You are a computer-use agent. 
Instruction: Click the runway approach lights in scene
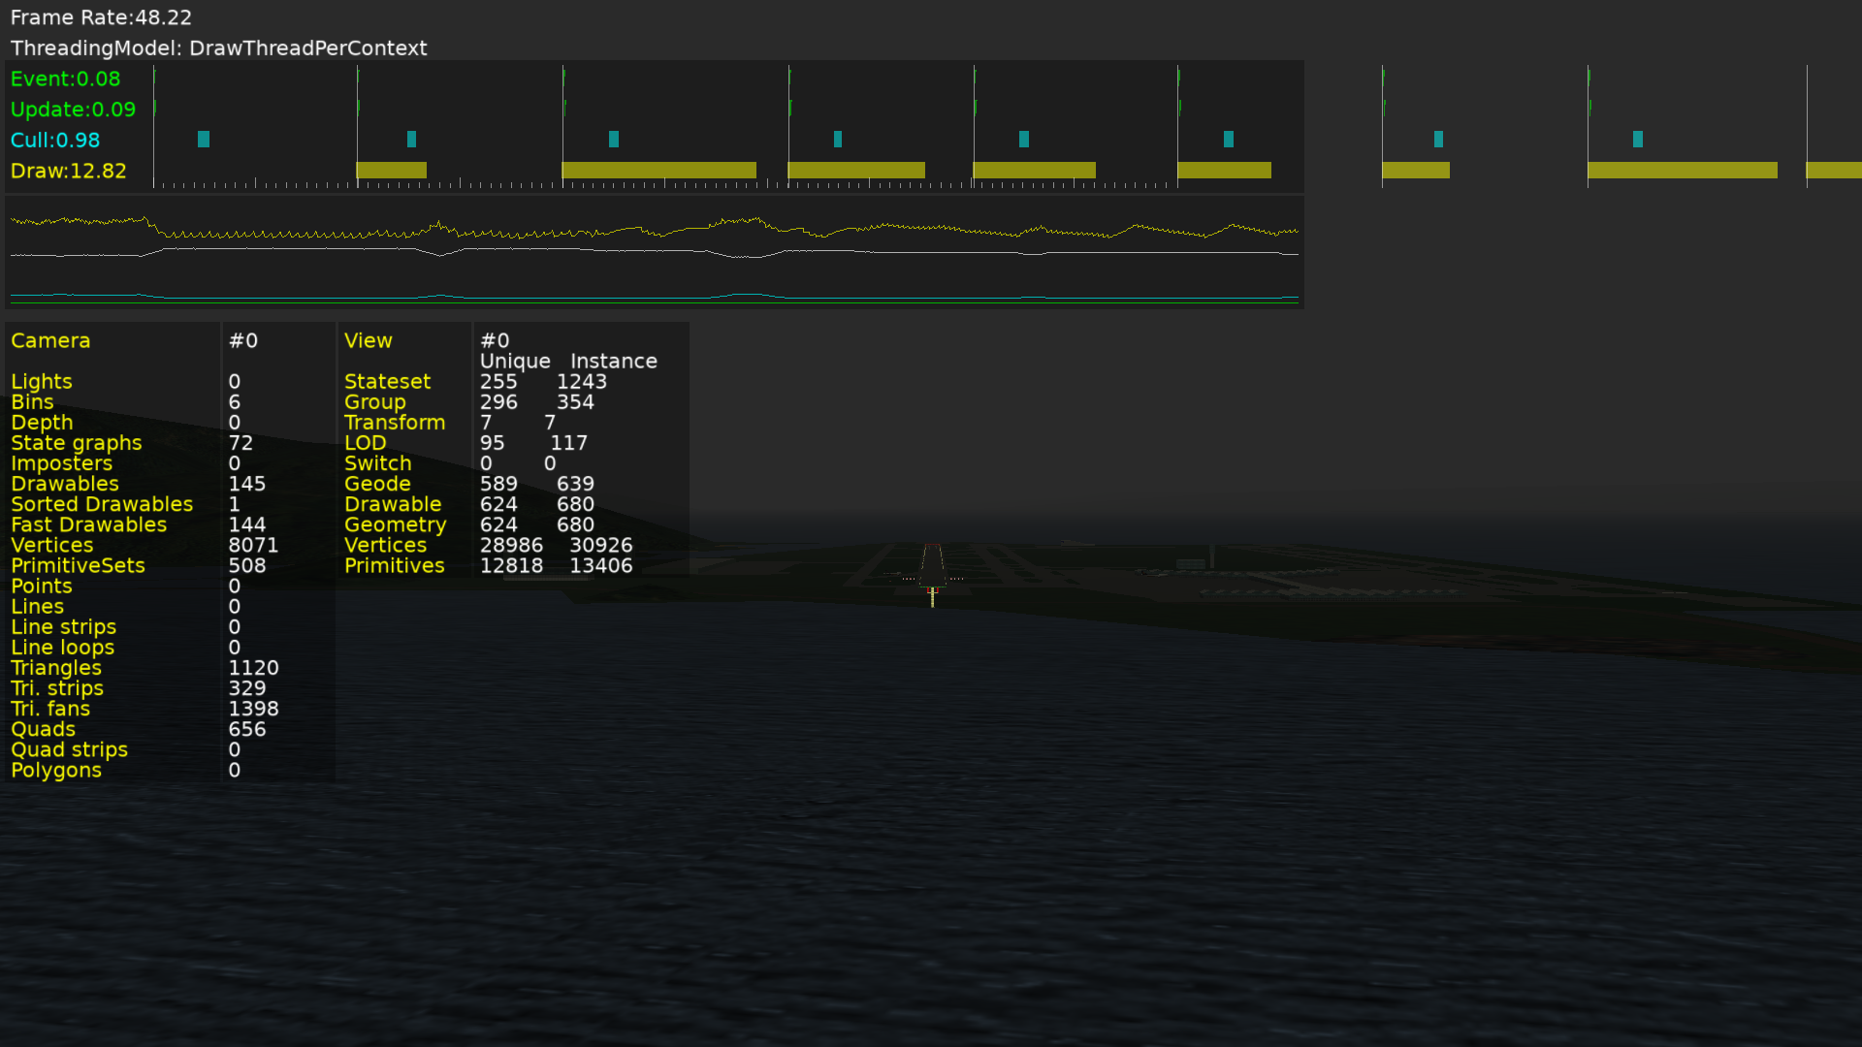click(932, 593)
